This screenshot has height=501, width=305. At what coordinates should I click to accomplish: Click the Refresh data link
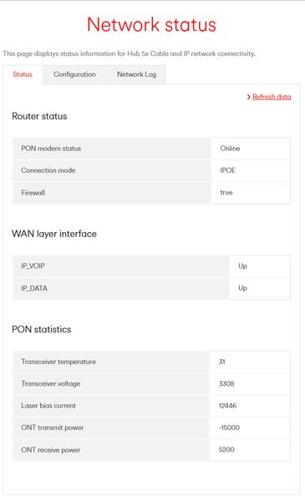[272, 97]
